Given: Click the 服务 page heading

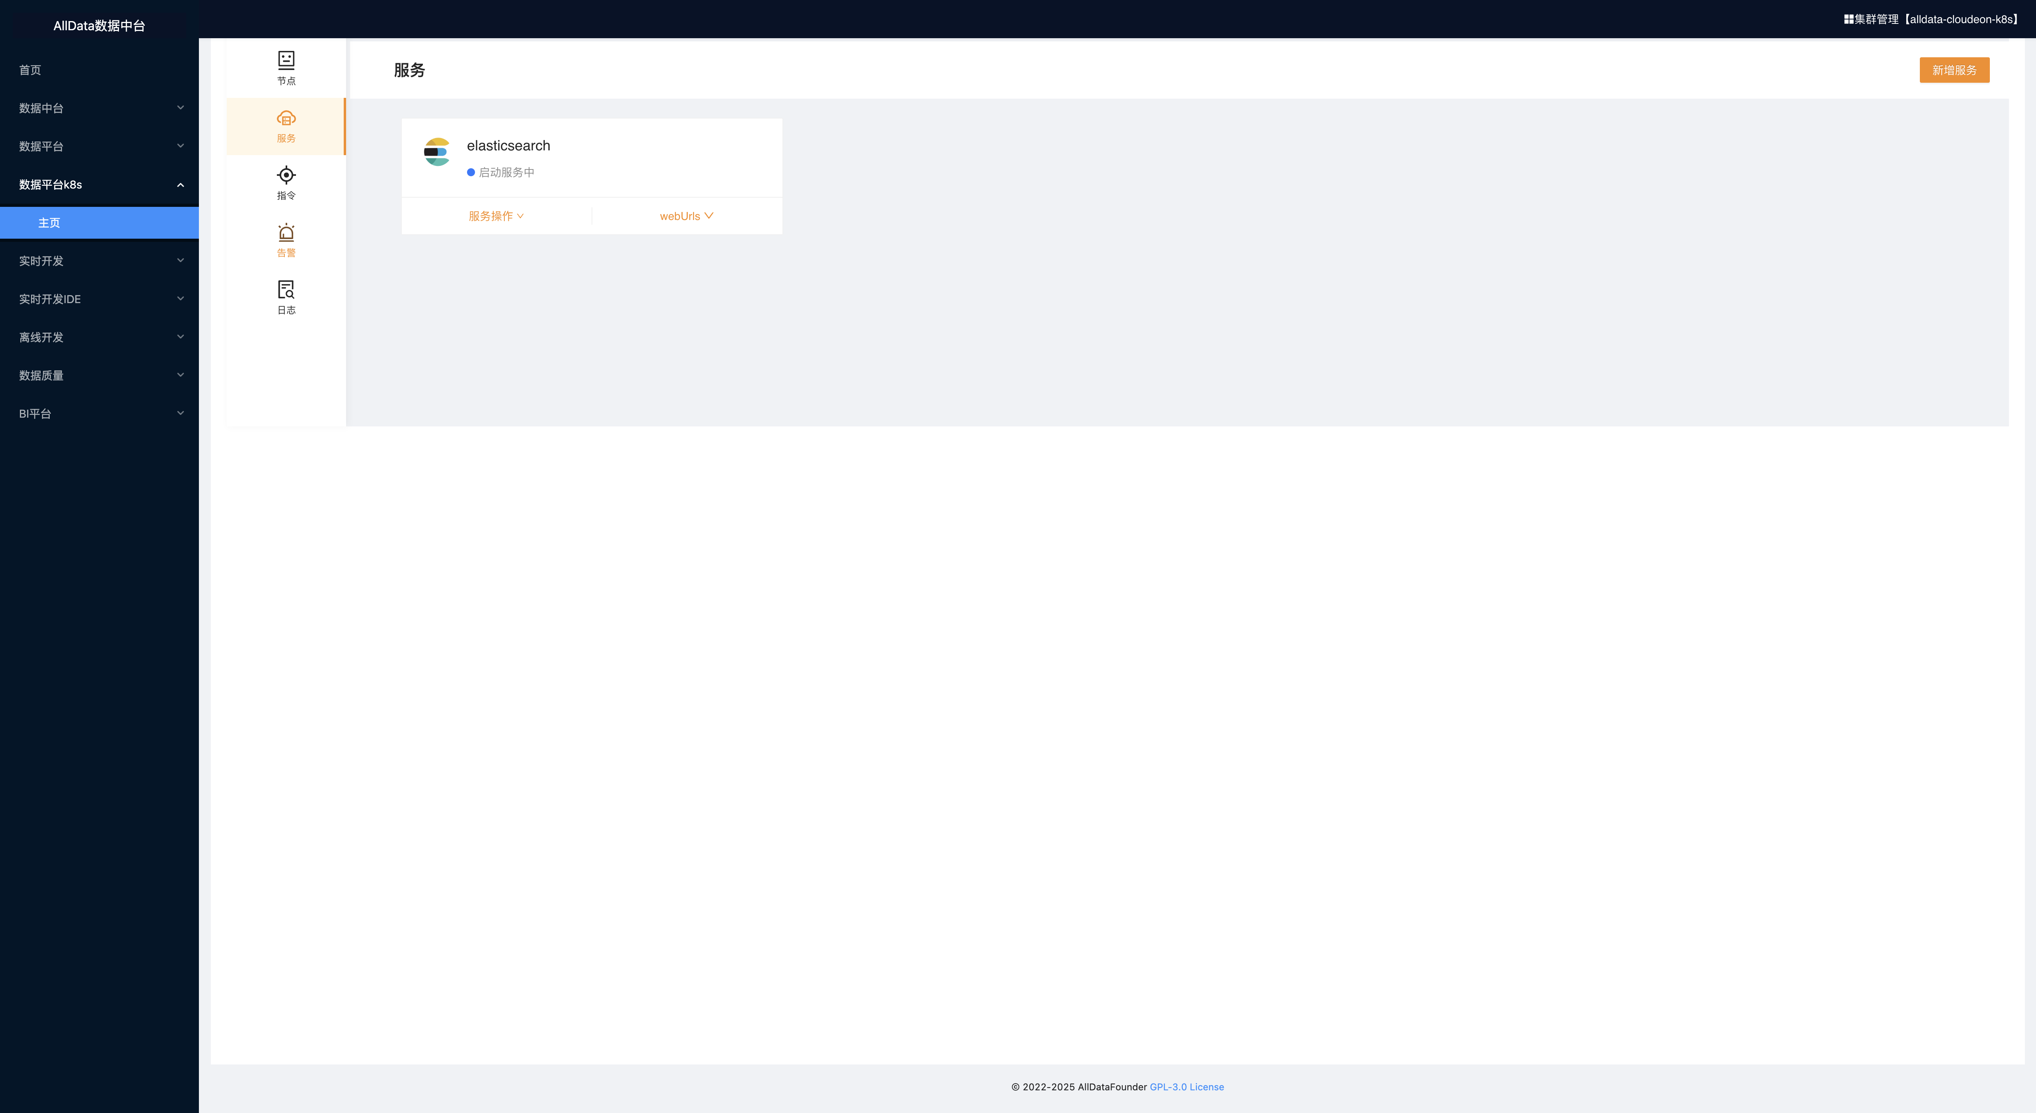Looking at the screenshot, I should (x=409, y=70).
